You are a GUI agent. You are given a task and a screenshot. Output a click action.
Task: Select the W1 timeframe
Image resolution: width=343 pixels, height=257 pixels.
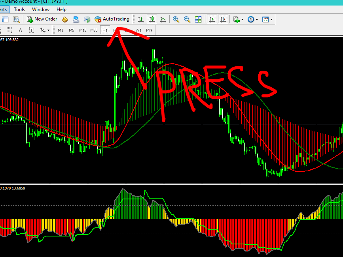[138, 30]
